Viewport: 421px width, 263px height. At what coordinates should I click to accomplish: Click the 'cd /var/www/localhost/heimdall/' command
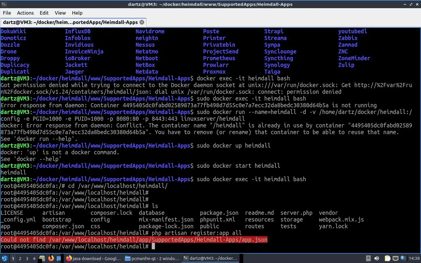(118, 186)
